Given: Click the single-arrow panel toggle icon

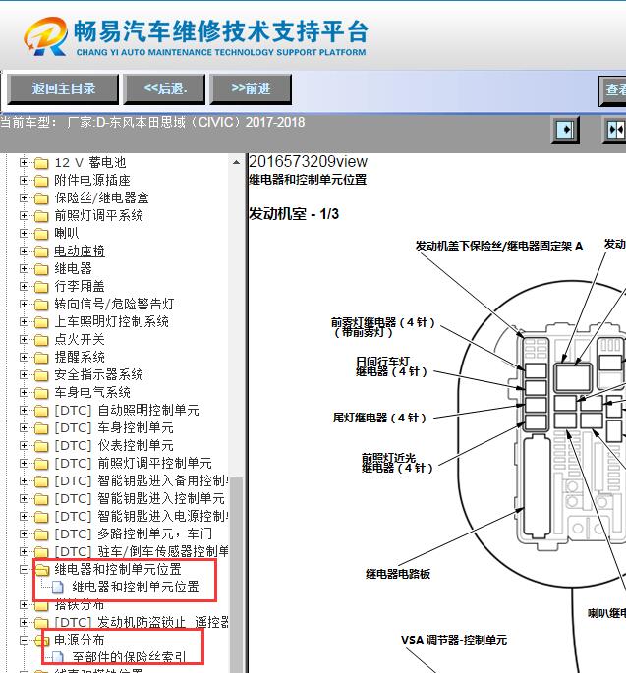Looking at the screenshot, I should click(565, 129).
